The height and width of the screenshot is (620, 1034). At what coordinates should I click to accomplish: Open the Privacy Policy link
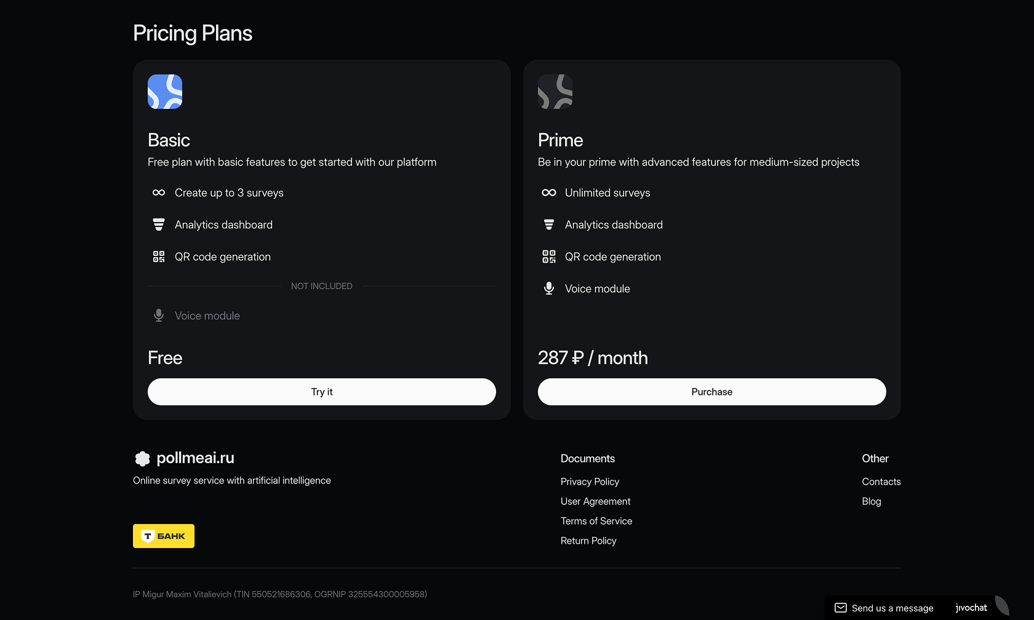pyautogui.click(x=590, y=482)
